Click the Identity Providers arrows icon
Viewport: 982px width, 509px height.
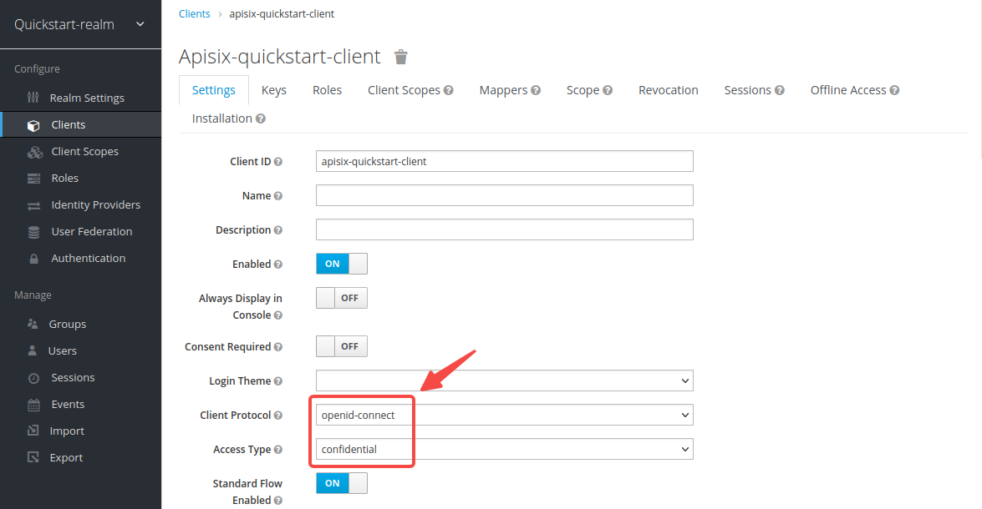(33, 206)
